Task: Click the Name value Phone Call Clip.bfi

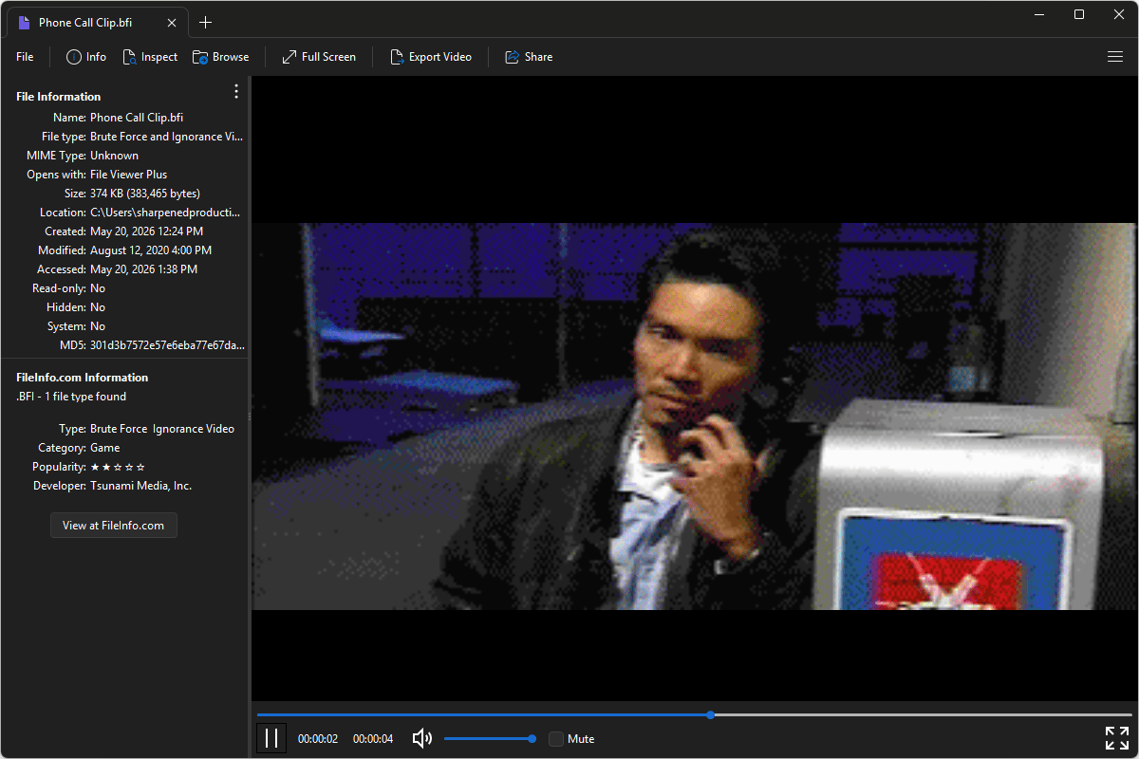Action: pos(137,118)
